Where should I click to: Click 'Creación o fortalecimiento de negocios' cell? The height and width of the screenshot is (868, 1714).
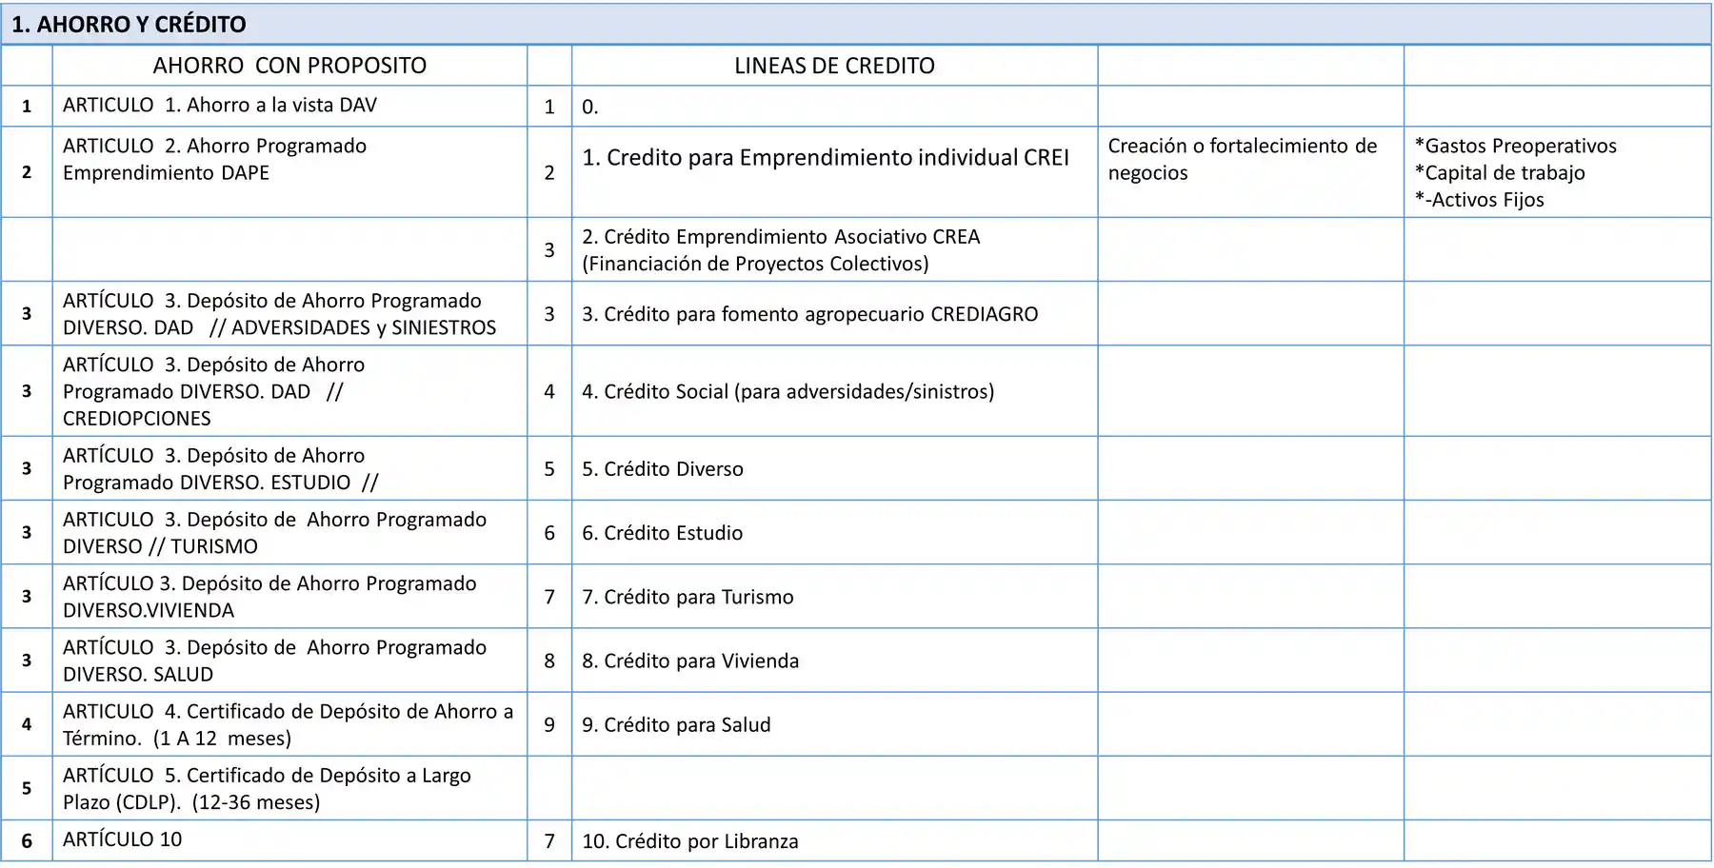point(1250,172)
